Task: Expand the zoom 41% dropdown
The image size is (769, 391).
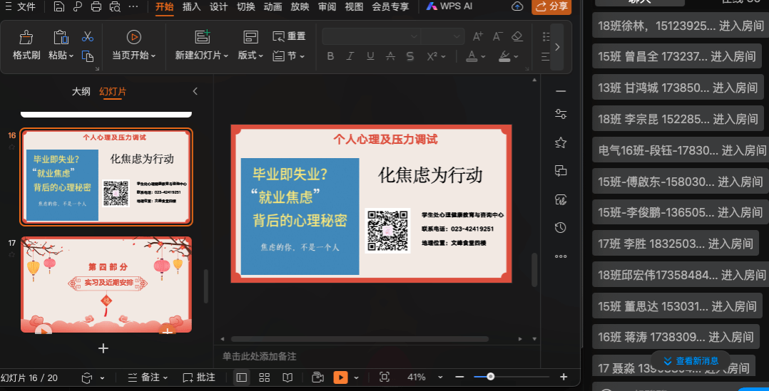Action: 440,377
